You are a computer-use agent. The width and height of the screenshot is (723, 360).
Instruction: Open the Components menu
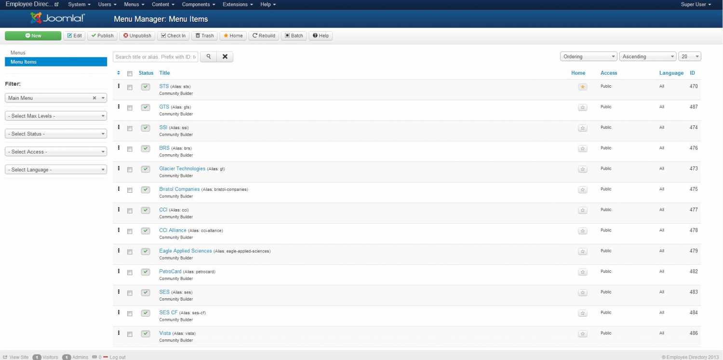click(198, 4)
